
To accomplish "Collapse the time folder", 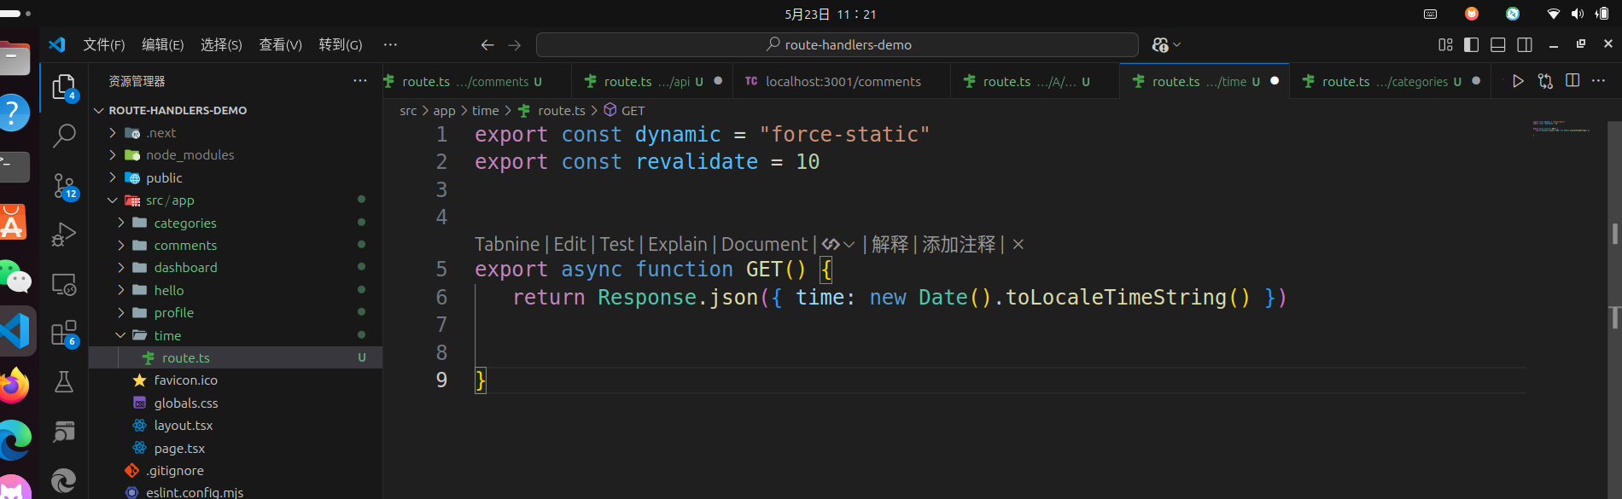I will [167, 336].
